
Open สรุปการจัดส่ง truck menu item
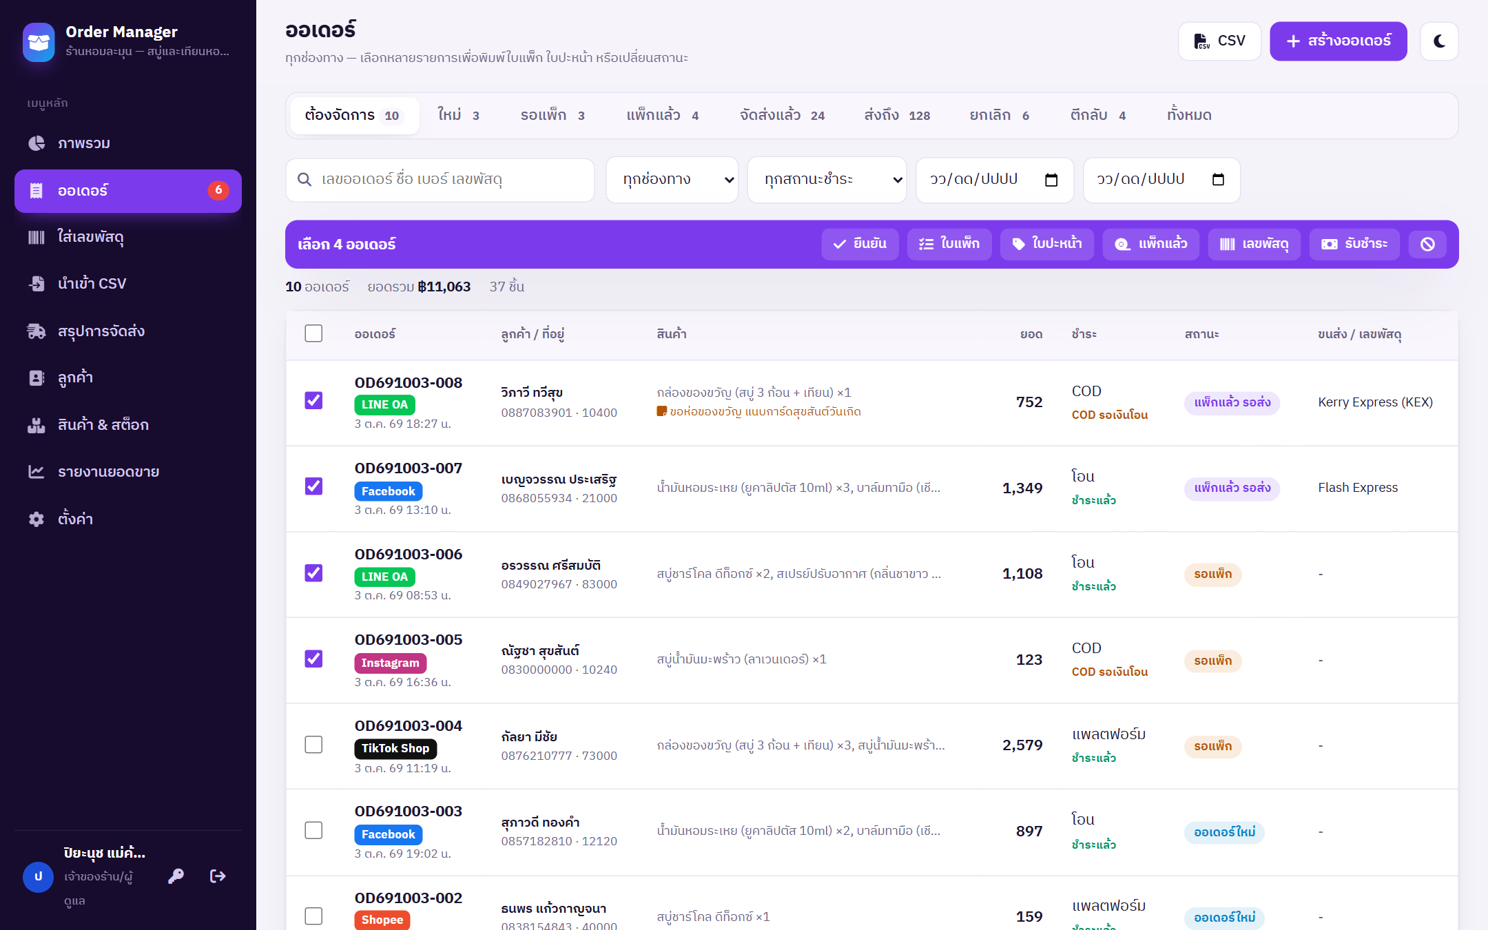pyautogui.click(x=128, y=331)
